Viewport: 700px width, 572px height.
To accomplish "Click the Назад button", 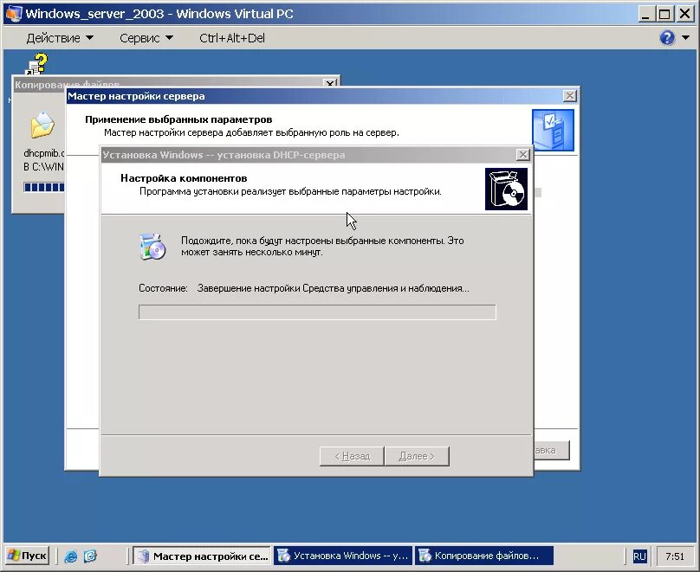I will 352,456.
